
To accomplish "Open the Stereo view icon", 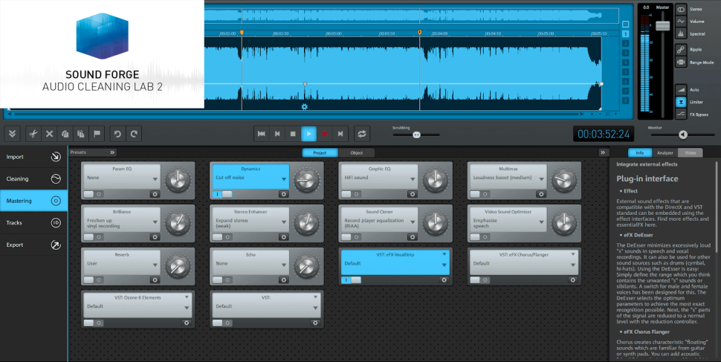I will (681, 9).
